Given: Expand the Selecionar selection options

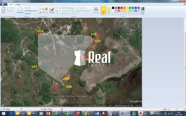Looking at the screenshot, I should pyautogui.click(x=20, y=14).
